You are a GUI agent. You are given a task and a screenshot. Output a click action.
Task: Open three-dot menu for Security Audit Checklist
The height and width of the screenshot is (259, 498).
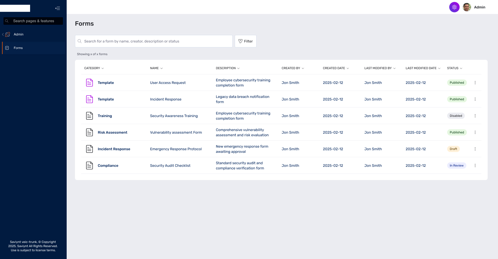tap(475, 166)
